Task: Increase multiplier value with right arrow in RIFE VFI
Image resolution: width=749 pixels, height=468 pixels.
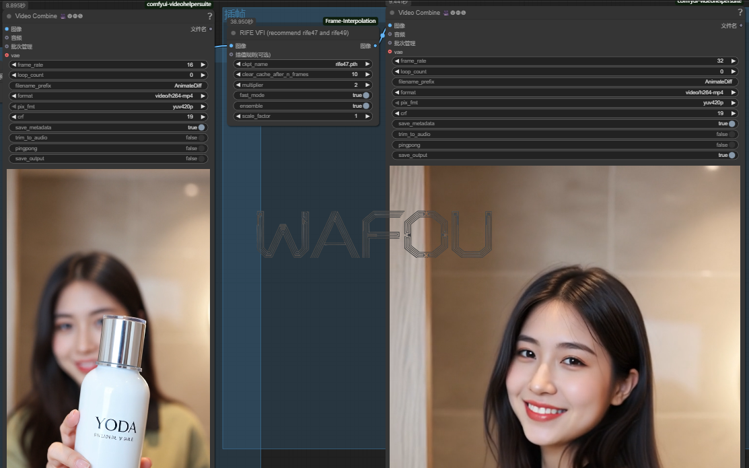Action: (x=367, y=85)
